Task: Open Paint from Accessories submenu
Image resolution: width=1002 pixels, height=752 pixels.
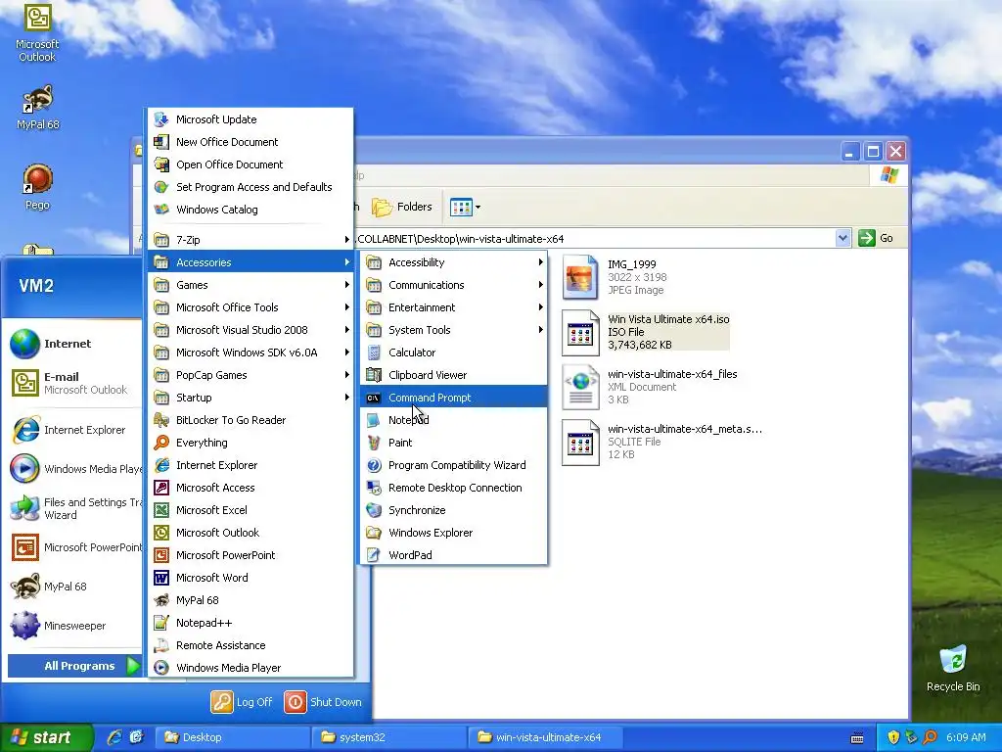Action: click(x=454, y=442)
